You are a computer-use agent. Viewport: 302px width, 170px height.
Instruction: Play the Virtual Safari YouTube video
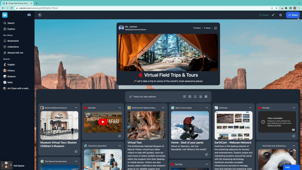103,122
